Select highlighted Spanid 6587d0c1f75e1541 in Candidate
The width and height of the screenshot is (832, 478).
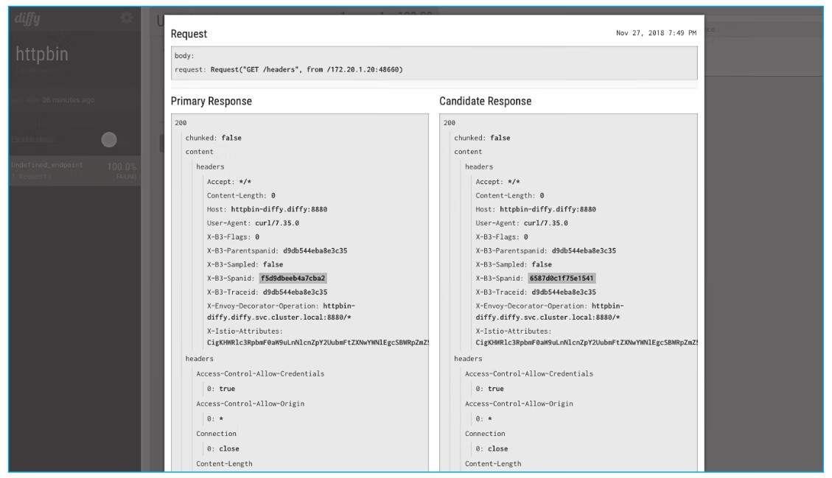pos(562,278)
